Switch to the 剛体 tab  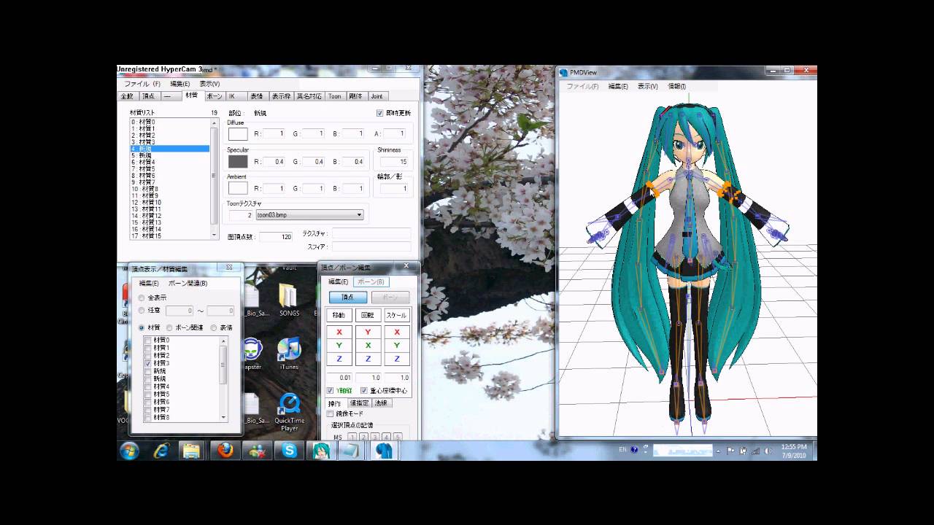pos(355,96)
